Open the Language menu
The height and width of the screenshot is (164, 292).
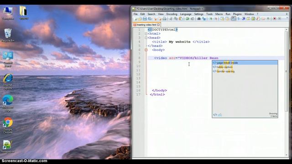pyautogui.click(x=186, y=14)
